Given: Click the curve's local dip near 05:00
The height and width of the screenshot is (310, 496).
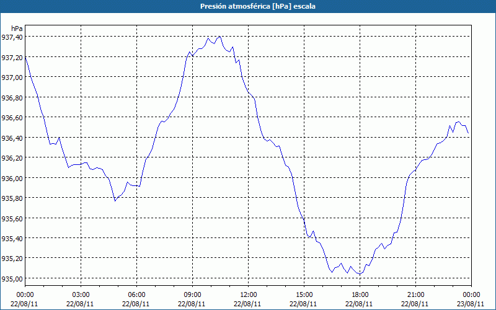Looking at the screenshot, I should pyautogui.click(x=115, y=201).
